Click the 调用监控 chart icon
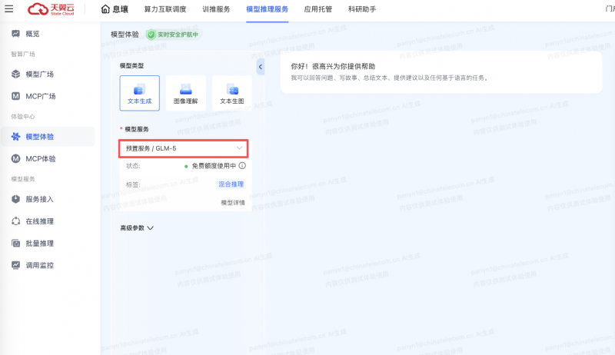This screenshot has width=615, height=355. (15, 265)
